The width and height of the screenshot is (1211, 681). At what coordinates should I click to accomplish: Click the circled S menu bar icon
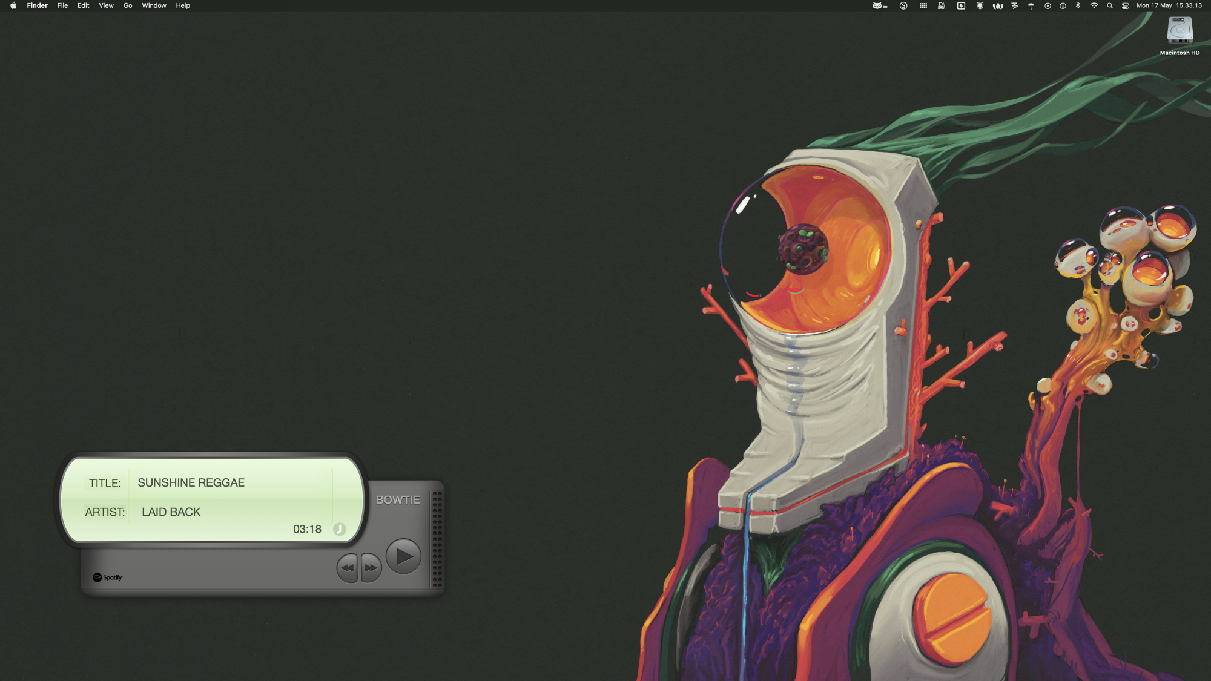click(903, 5)
